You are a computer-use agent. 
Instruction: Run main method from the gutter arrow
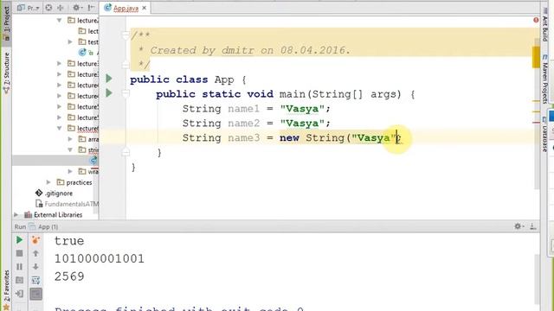point(109,92)
